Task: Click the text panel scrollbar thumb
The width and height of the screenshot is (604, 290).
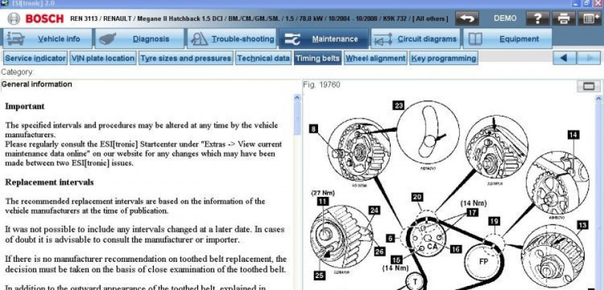Action: pos(297,118)
